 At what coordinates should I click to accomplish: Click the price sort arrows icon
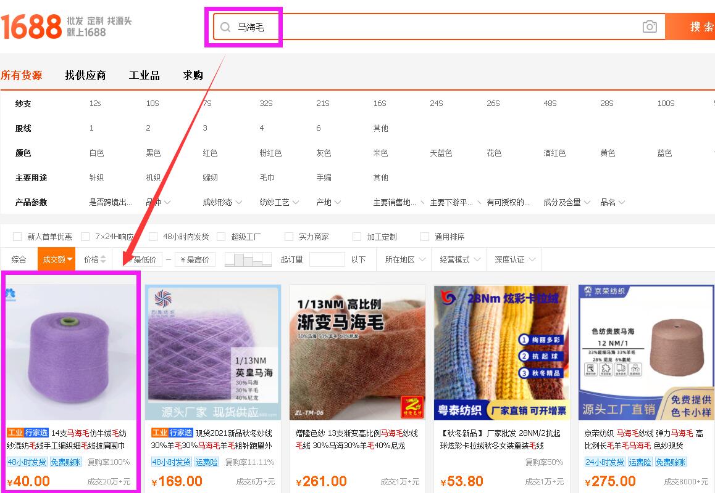(103, 259)
